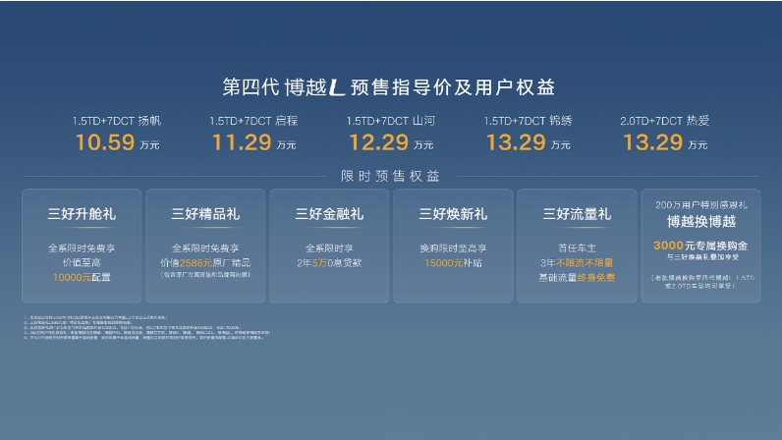This screenshot has height=440, width=782.
Task: Open the 三好升舱礼 card heading
Action: tap(82, 214)
